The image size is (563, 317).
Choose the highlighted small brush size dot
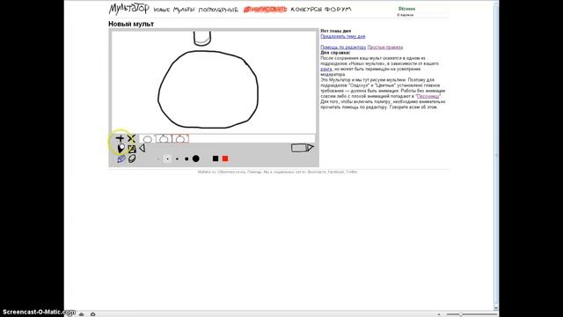coord(167,158)
